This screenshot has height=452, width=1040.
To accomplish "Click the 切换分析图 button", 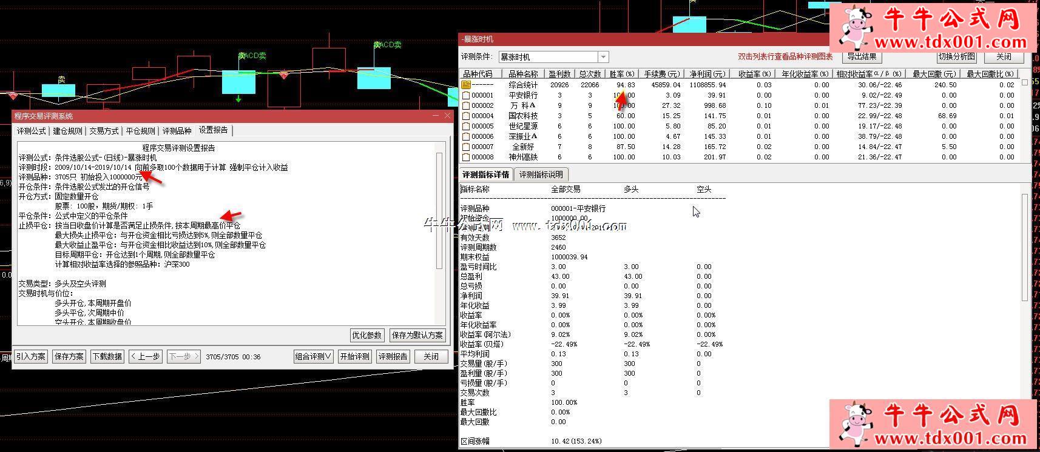I will (x=956, y=56).
